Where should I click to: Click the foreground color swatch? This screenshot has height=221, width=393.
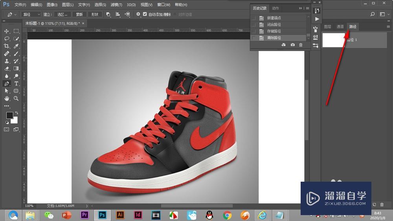[9, 115]
